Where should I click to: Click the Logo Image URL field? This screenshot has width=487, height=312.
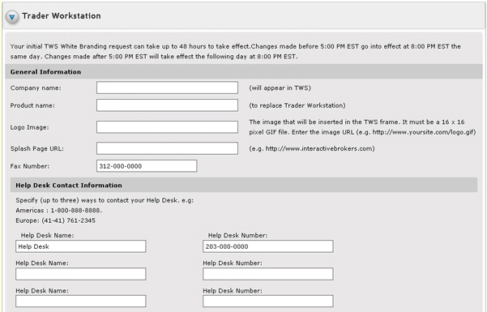pyautogui.click(x=167, y=127)
